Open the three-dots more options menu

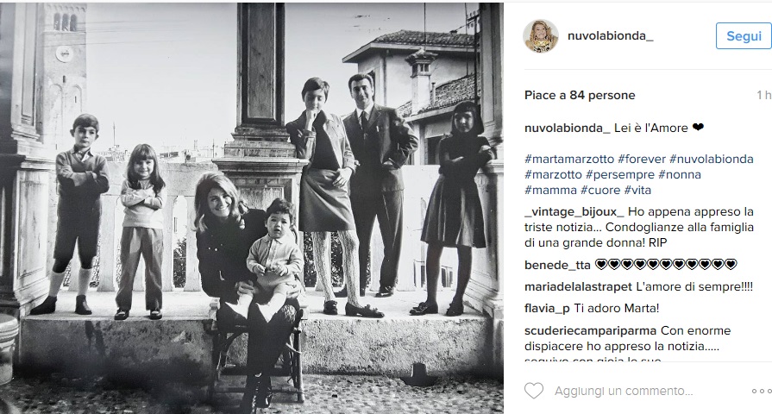[x=761, y=392]
